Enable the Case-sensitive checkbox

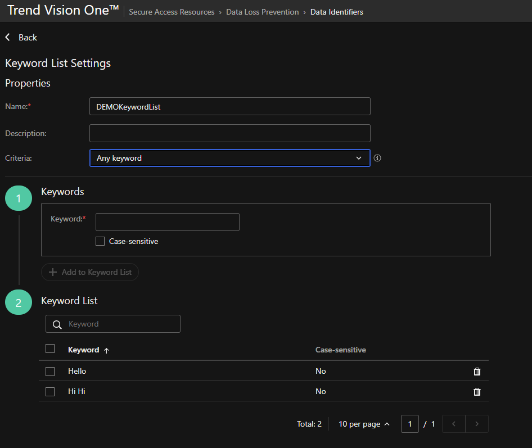100,241
